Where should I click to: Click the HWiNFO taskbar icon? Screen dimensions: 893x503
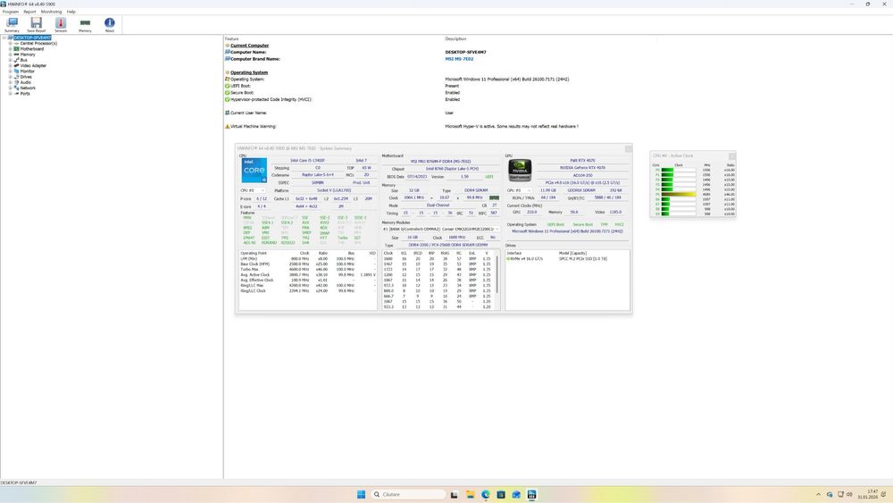point(531,494)
